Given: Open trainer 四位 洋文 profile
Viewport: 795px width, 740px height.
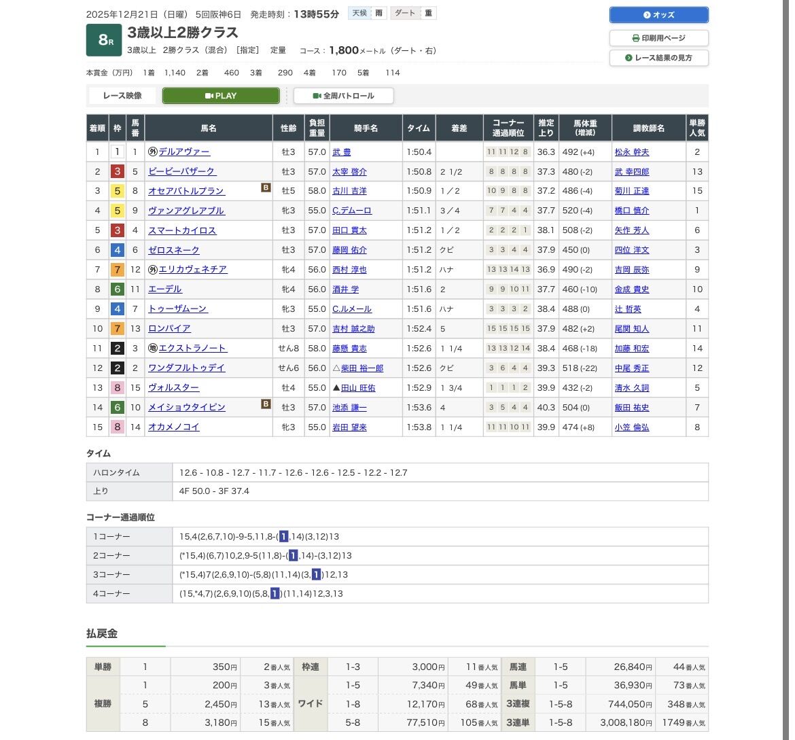Looking at the screenshot, I should coord(632,250).
